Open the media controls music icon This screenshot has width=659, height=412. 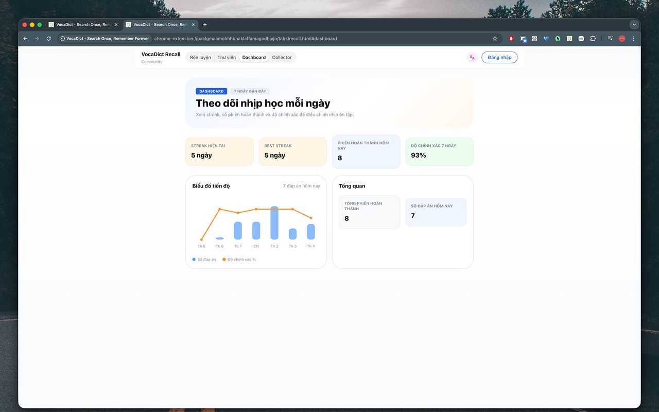pyautogui.click(x=610, y=39)
